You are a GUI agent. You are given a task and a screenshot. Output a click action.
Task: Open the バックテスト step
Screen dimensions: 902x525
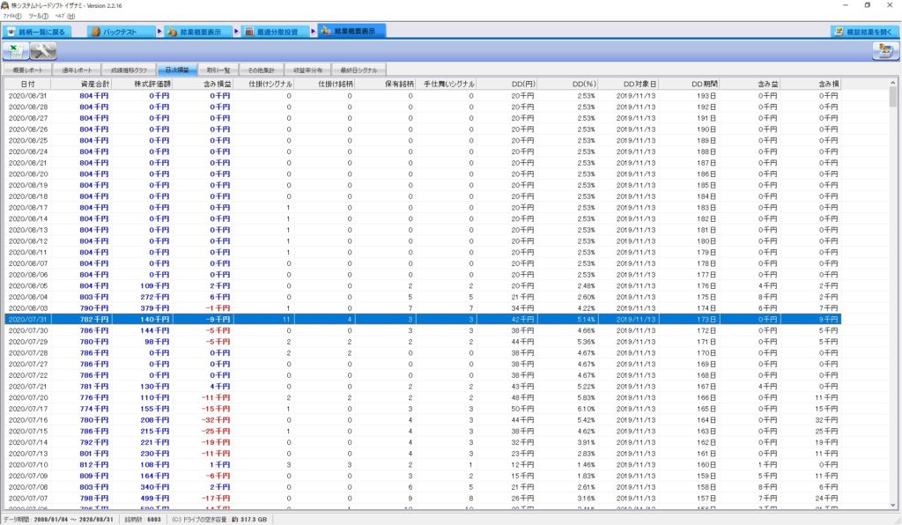120,31
